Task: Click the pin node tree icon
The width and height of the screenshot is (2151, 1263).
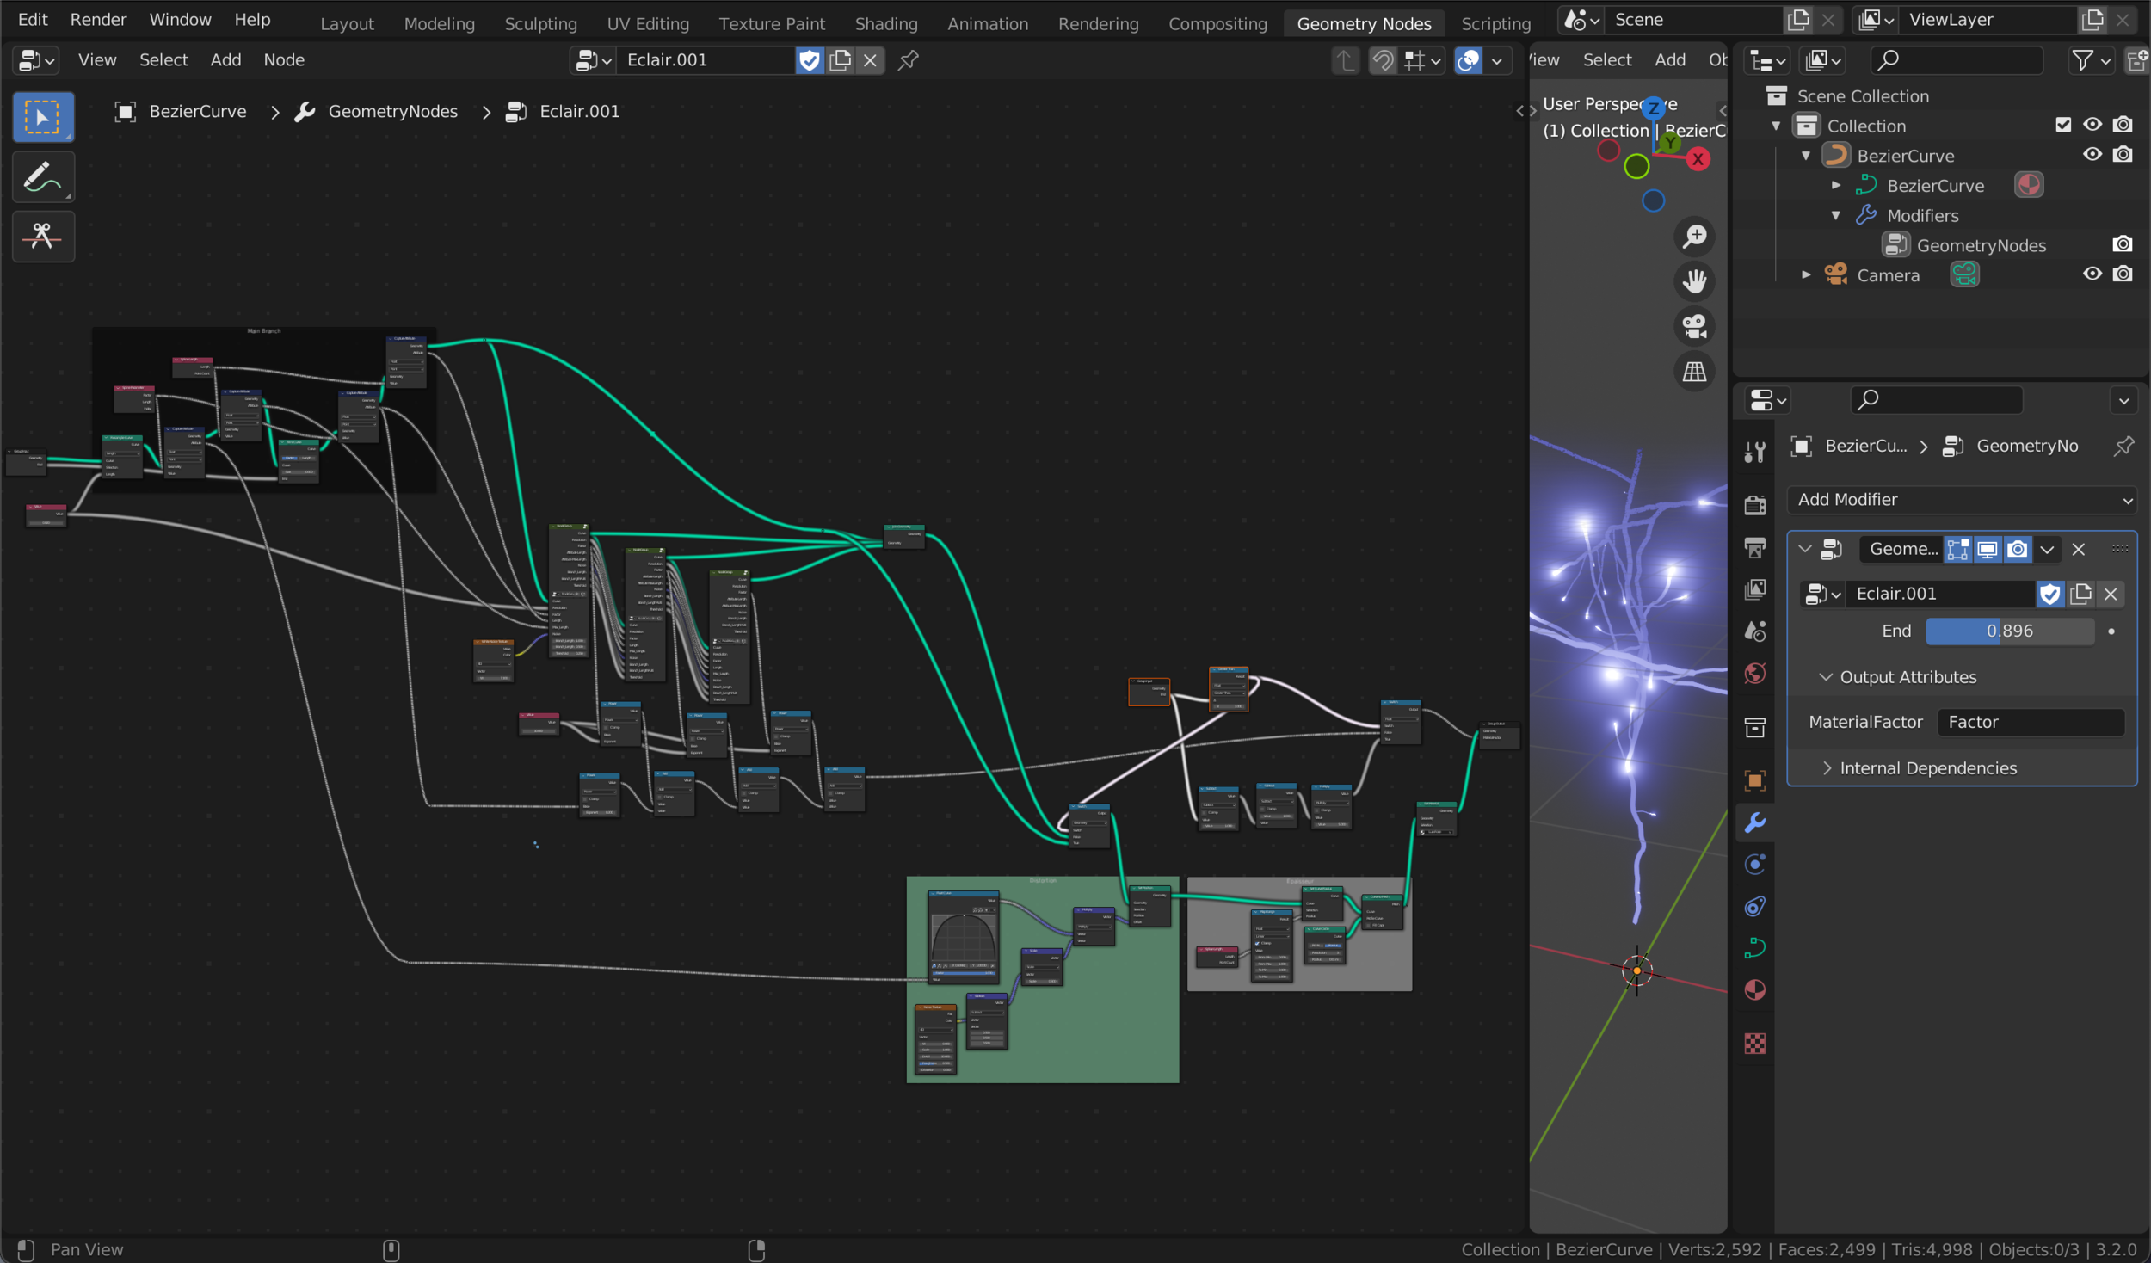Action: (x=908, y=60)
